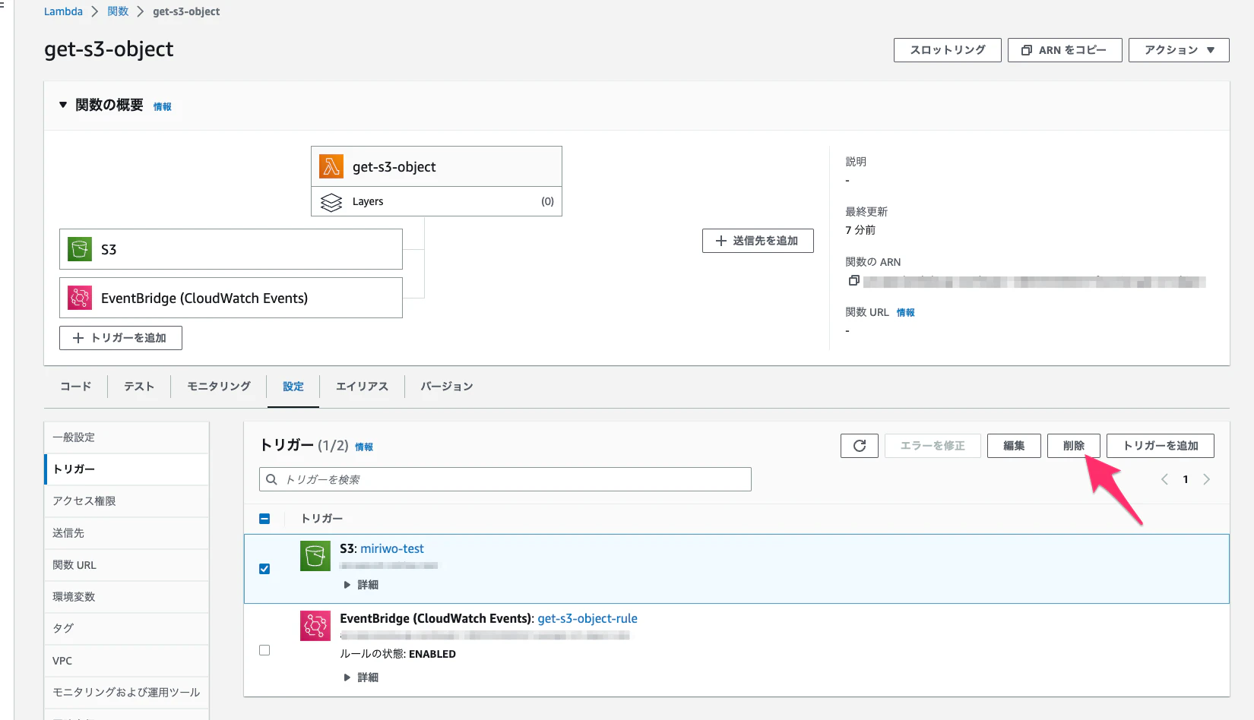Screen dimensions: 1254x720
Task: Open the アクション dropdown menu
Action: pos(1179,50)
